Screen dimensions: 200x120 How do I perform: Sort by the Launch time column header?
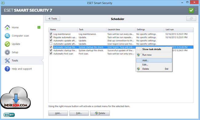pos(121,30)
